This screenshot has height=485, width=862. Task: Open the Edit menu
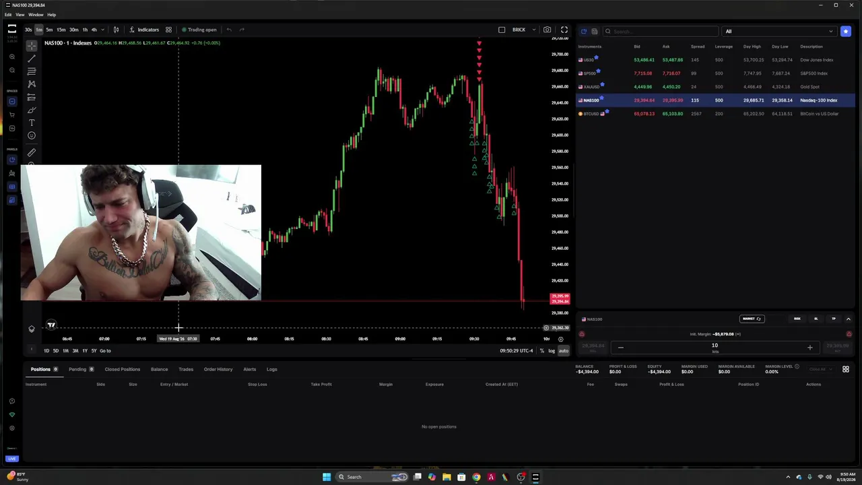[8, 14]
